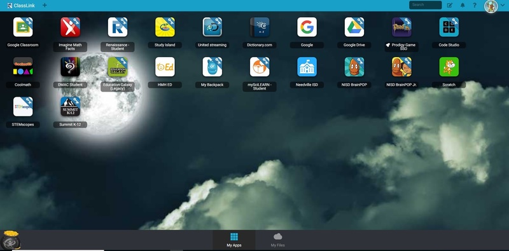Click the pot of gold icon
Viewport: 509px width, 251px height.
pos(10,240)
